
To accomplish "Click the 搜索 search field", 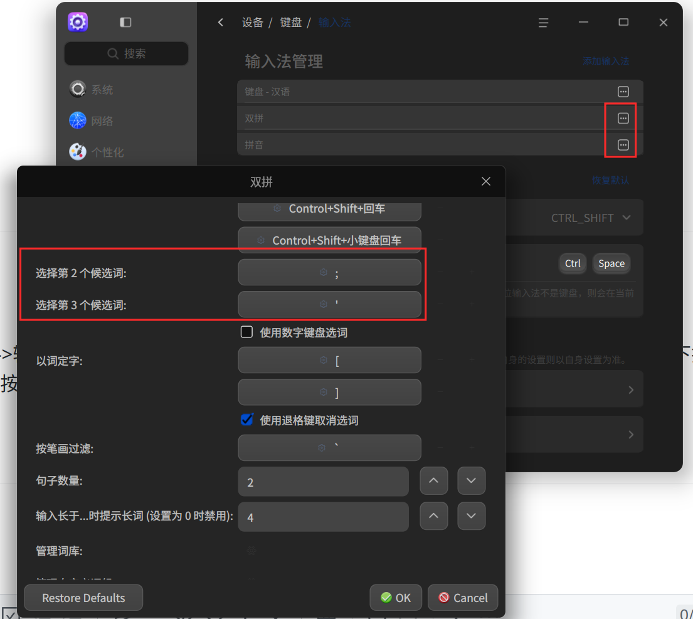I will point(127,53).
